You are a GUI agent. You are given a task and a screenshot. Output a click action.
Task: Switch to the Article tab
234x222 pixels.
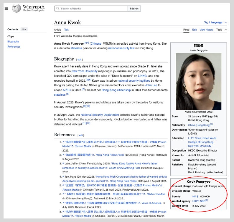(x=57, y=30)
